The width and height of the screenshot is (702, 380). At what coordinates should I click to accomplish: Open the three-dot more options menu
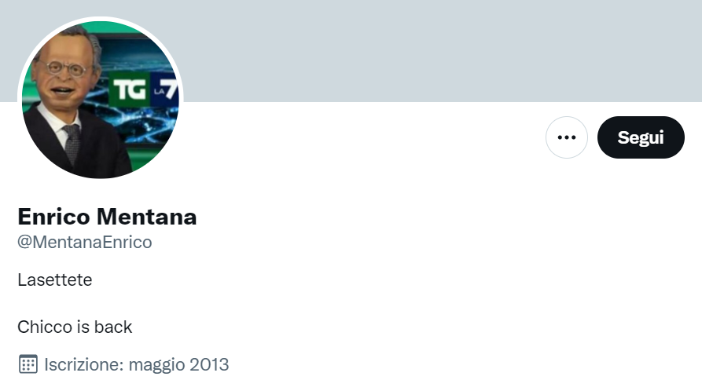[566, 137]
